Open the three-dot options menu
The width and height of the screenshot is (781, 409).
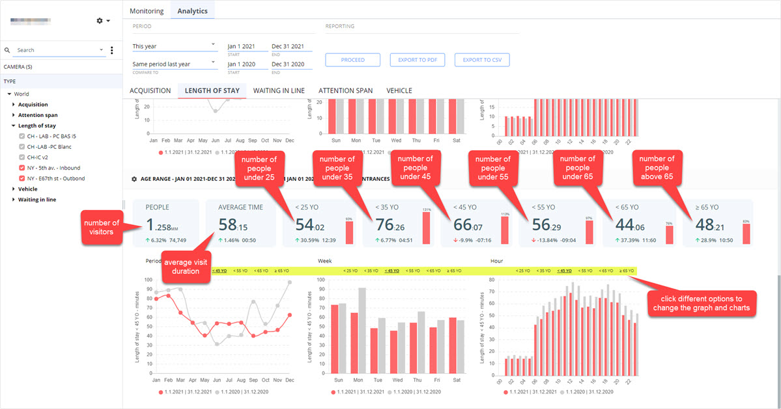[111, 50]
